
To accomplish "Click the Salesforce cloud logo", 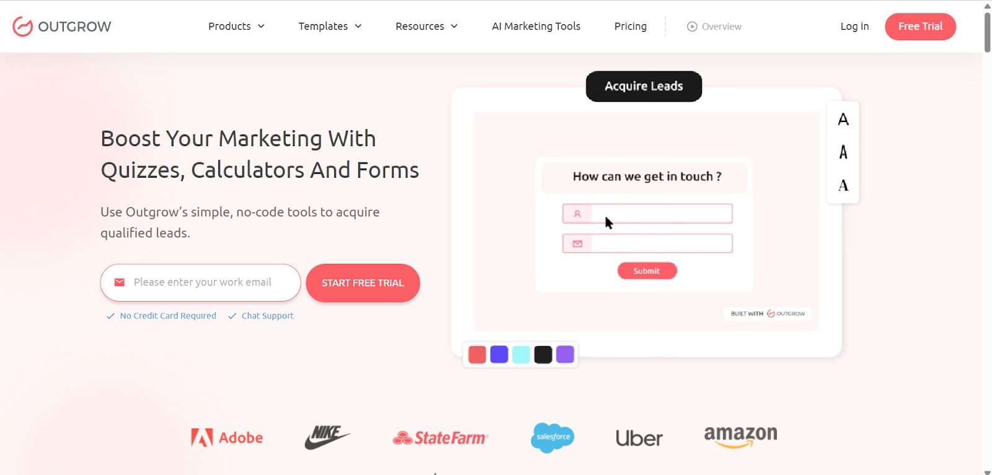I will 552,437.
